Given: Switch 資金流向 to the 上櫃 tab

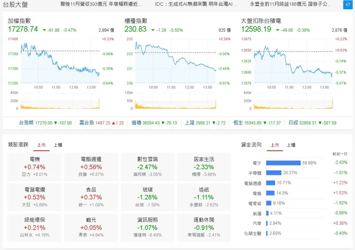Looking at the screenshot, I should pyautogui.click(x=291, y=145).
